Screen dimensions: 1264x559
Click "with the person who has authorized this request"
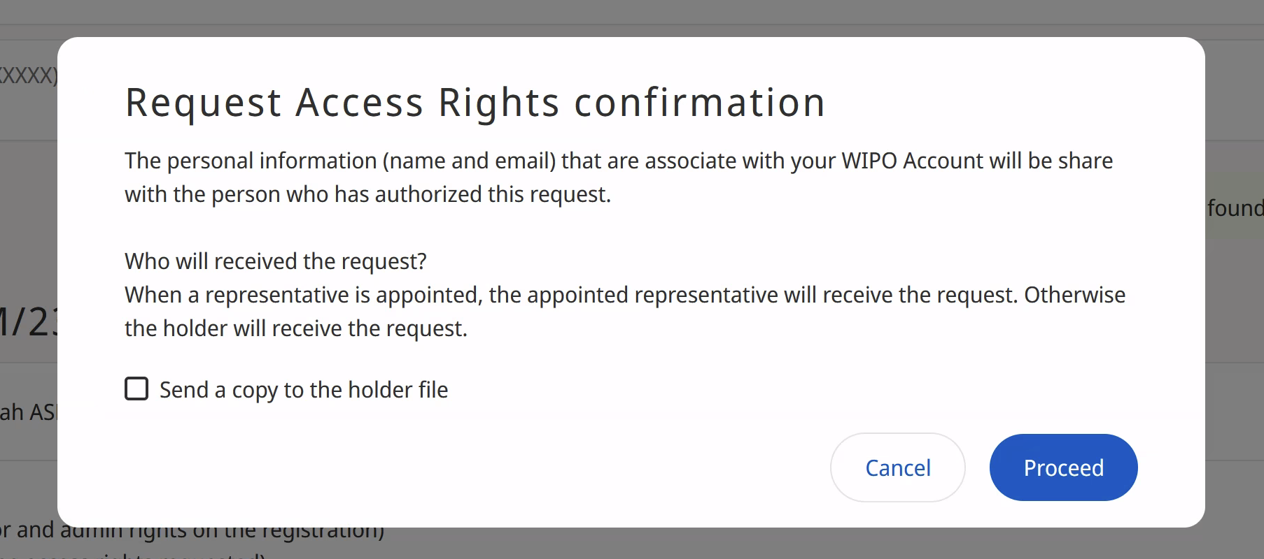pyautogui.click(x=367, y=194)
